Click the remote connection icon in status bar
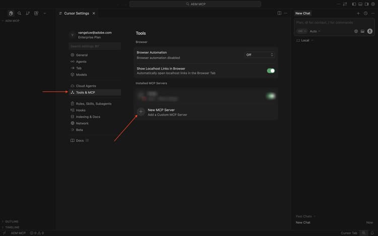The height and width of the screenshot is (236, 378). (x=4, y=233)
